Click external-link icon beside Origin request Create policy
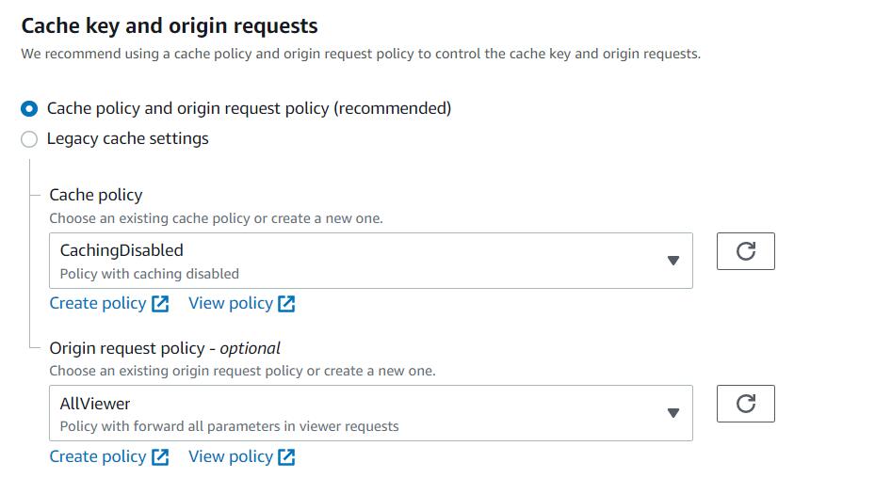The height and width of the screenshot is (494, 875). point(160,457)
